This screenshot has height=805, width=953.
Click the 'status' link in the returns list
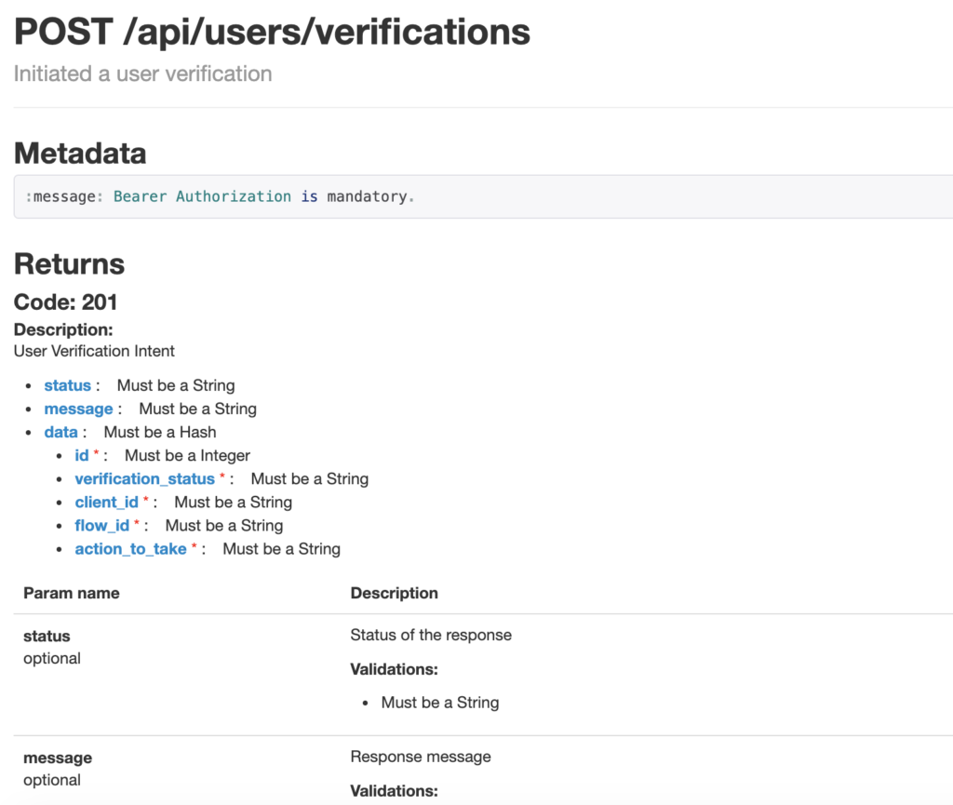tap(67, 385)
